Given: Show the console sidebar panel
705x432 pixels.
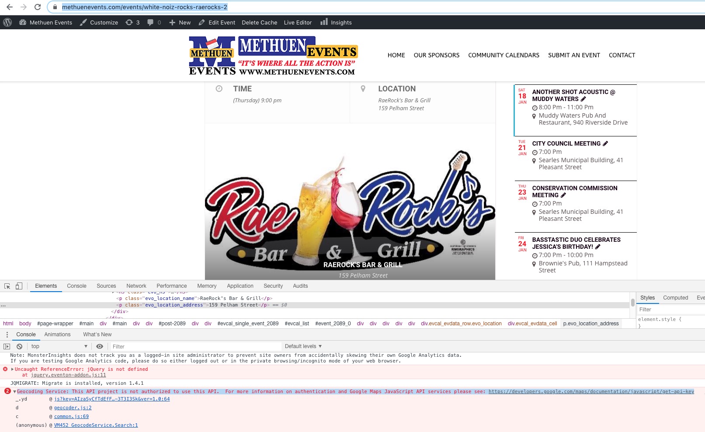Looking at the screenshot, I should 7,346.
